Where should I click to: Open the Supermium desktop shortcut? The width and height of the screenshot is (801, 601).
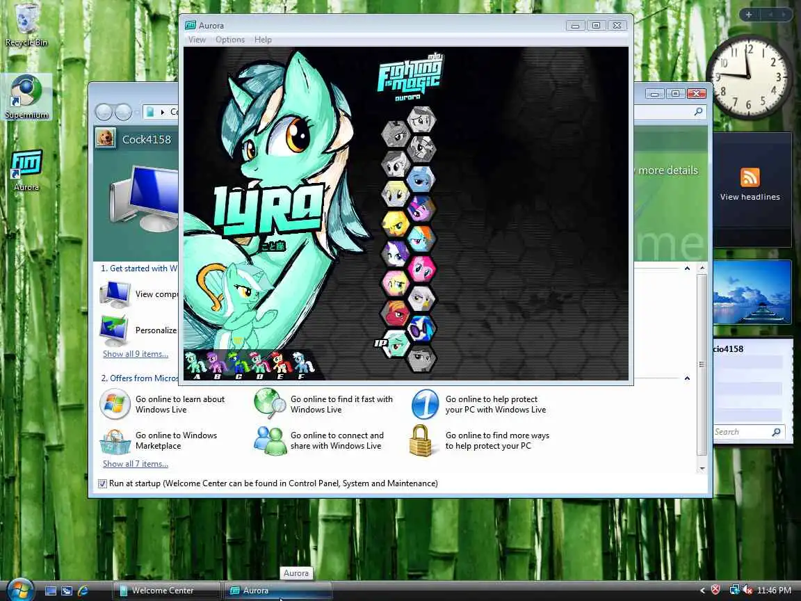click(x=26, y=97)
